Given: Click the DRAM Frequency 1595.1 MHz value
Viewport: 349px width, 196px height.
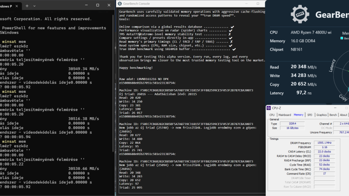Looking at the screenshot, I should click(324, 143).
